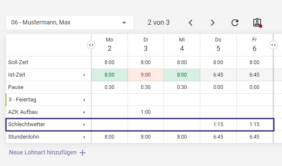Click the plus icon beside Neue Lohnart hinzufügen
This screenshot has height=166, width=282.
coord(83,153)
